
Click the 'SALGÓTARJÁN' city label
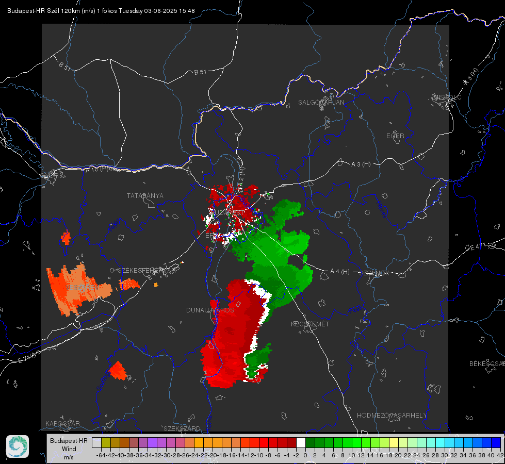click(x=321, y=103)
